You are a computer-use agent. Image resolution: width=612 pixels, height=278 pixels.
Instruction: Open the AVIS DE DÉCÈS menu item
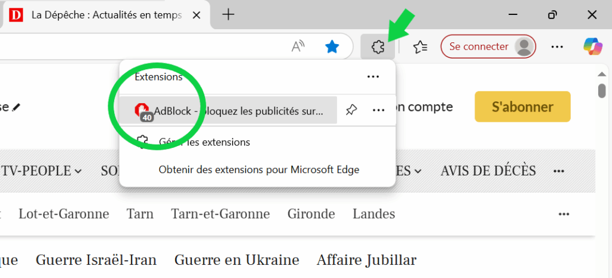coord(488,171)
